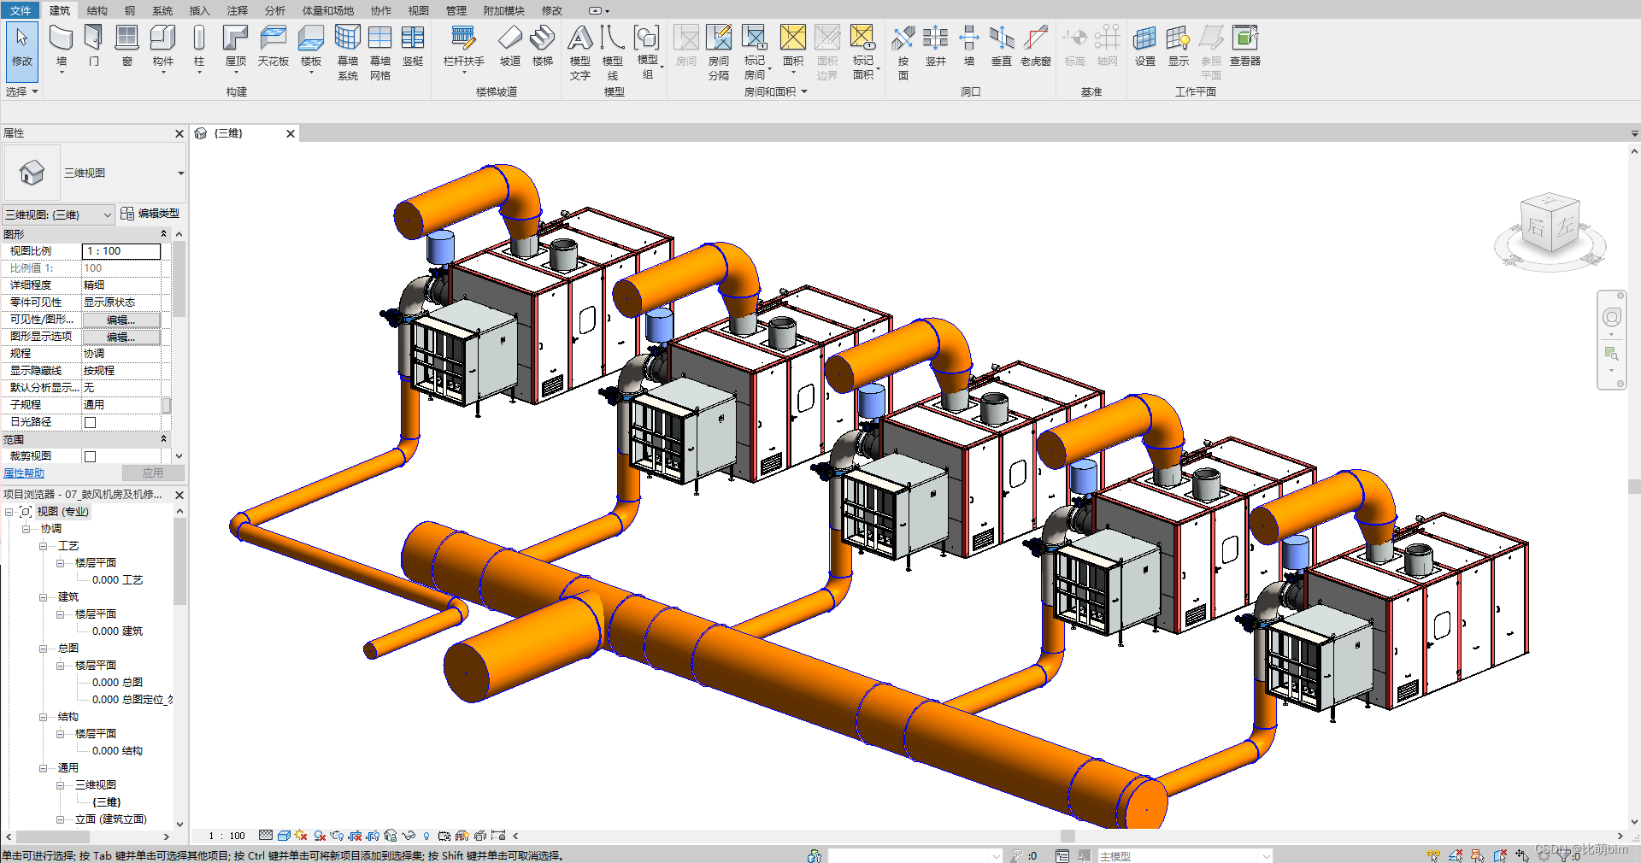Viewport: 1641px width, 863px height.
Task: Open the 主模型 design option dropdown
Action: point(1185,855)
